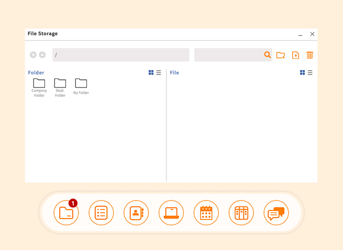Open the contacts address book dock icon
This screenshot has height=250, width=343.
point(136,212)
